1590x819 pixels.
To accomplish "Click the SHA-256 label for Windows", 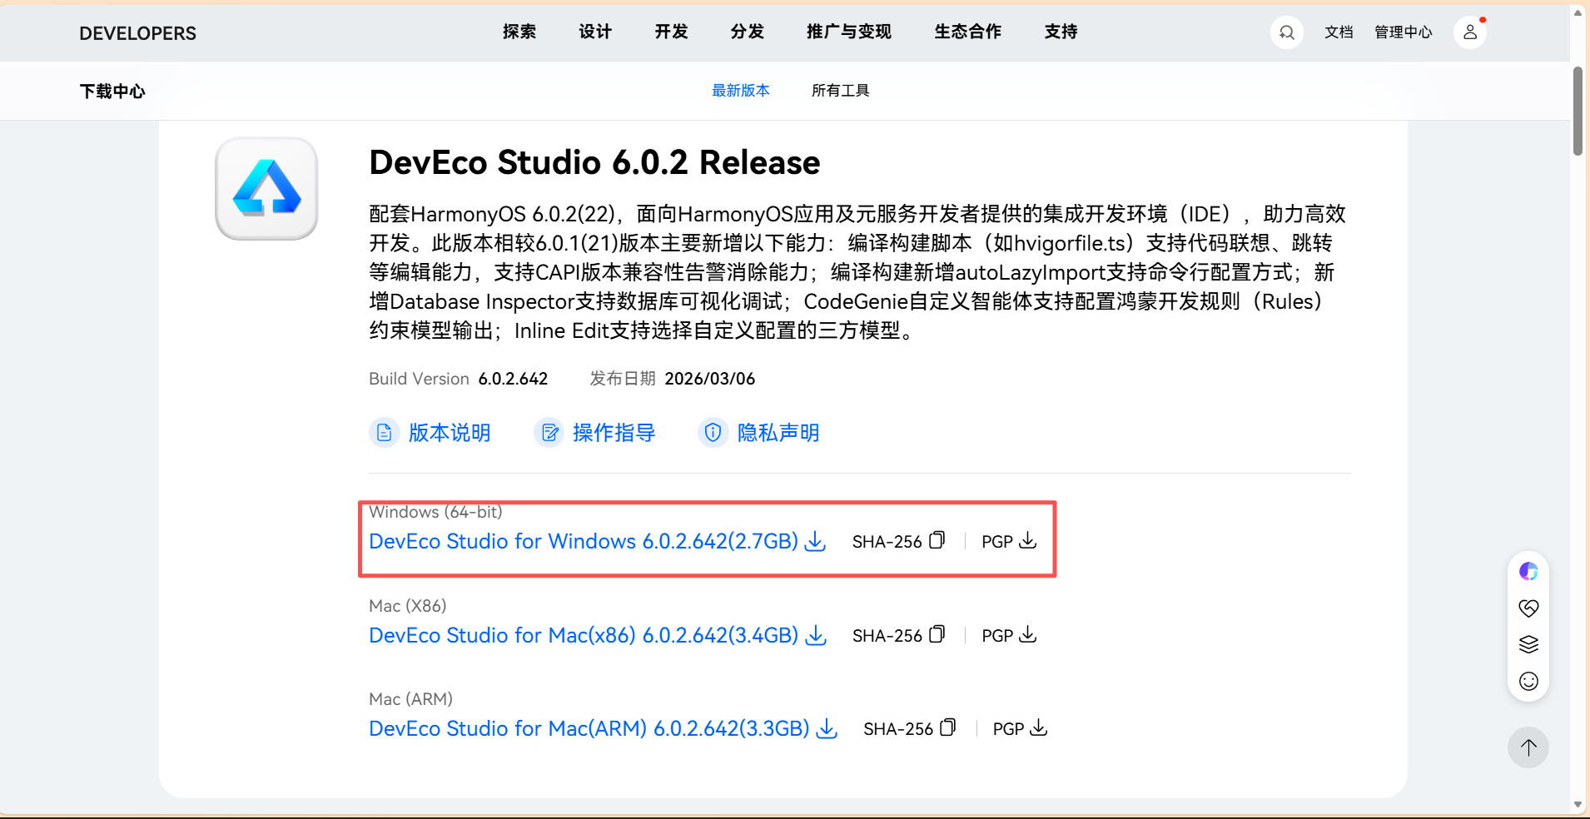I will tap(887, 542).
